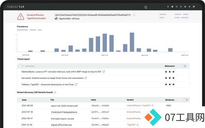Click the AndarielPacker family label
The image size is (205, 128).
pyautogui.click(x=35, y=15)
